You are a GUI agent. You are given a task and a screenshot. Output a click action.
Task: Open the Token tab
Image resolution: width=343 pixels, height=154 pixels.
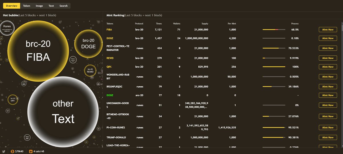pyautogui.click(x=27, y=6)
